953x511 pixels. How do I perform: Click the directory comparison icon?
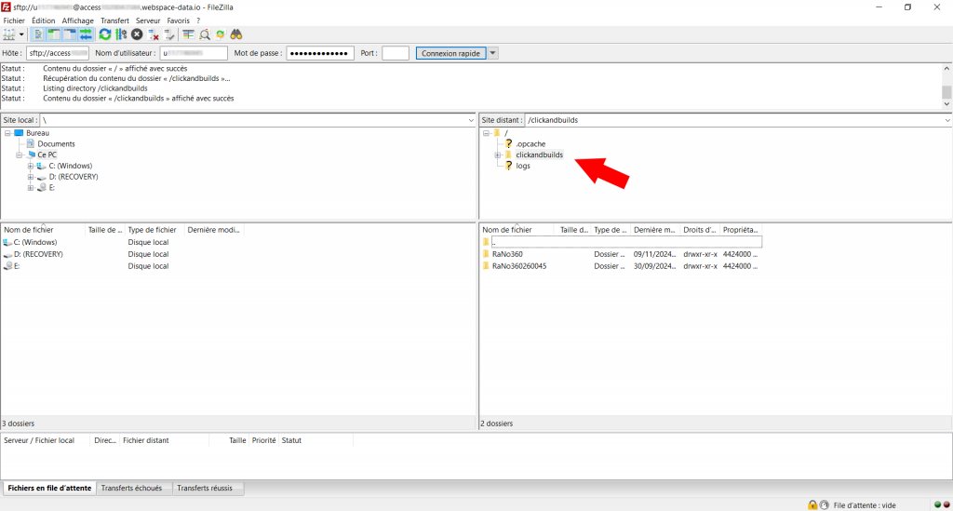point(204,34)
